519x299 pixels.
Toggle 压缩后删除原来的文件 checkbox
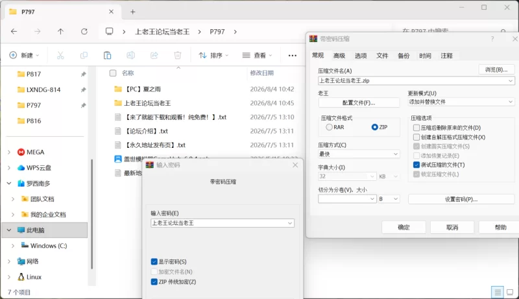(416, 128)
